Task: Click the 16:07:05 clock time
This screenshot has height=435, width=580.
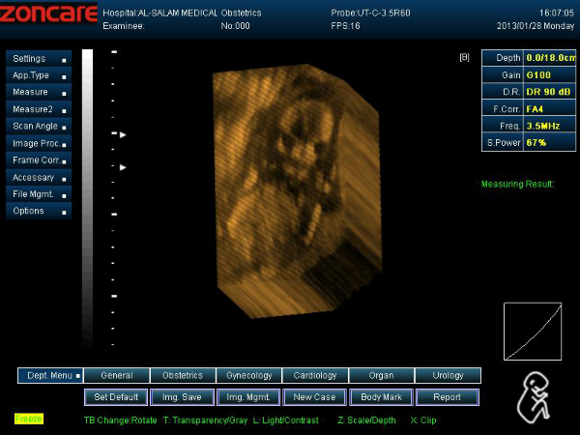Action: 557,14
